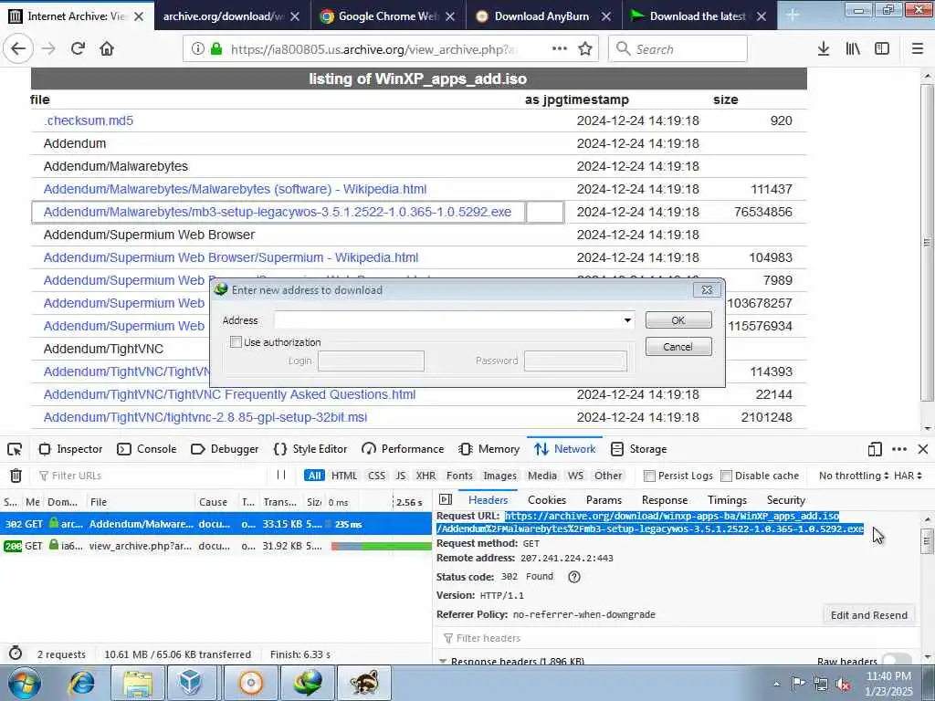
Task: Collapse the Response headers section
Action: pyautogui.click(x=443, y=661)
